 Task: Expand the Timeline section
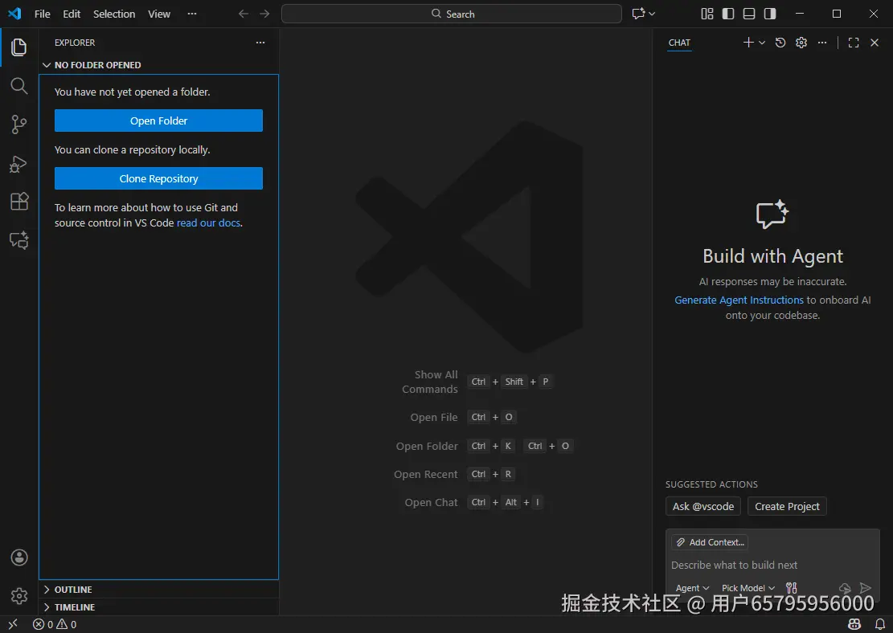pyautogui.click(x=159, y=606)
